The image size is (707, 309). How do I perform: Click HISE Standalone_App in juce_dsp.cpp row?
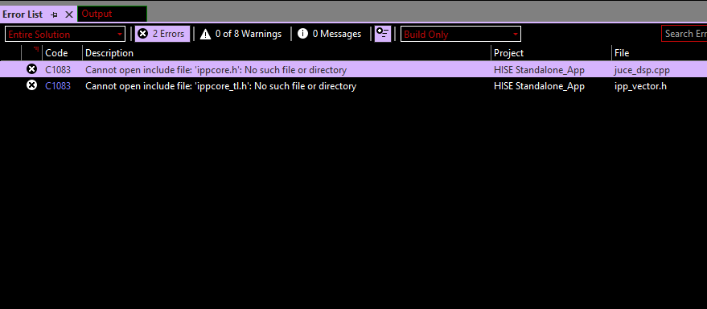(539, 70)
